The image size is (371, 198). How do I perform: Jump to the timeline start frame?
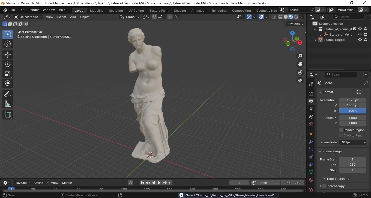pos(142,183)
